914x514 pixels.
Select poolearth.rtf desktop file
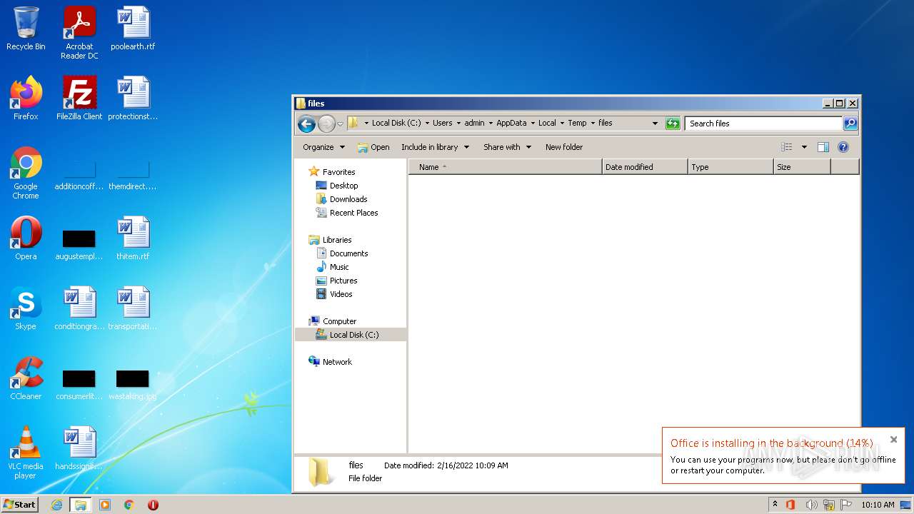pyautogui.click(x=133, y=29)
